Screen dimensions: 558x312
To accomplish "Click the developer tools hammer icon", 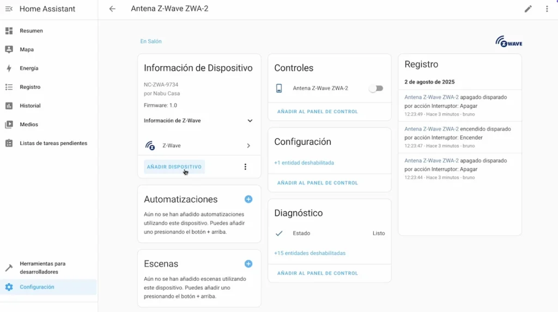I will click(x=9, y=267).
